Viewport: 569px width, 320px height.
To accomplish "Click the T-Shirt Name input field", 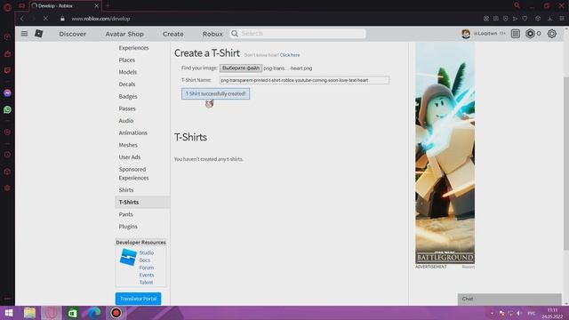I will pyautogui.click(x=304, y=80).
